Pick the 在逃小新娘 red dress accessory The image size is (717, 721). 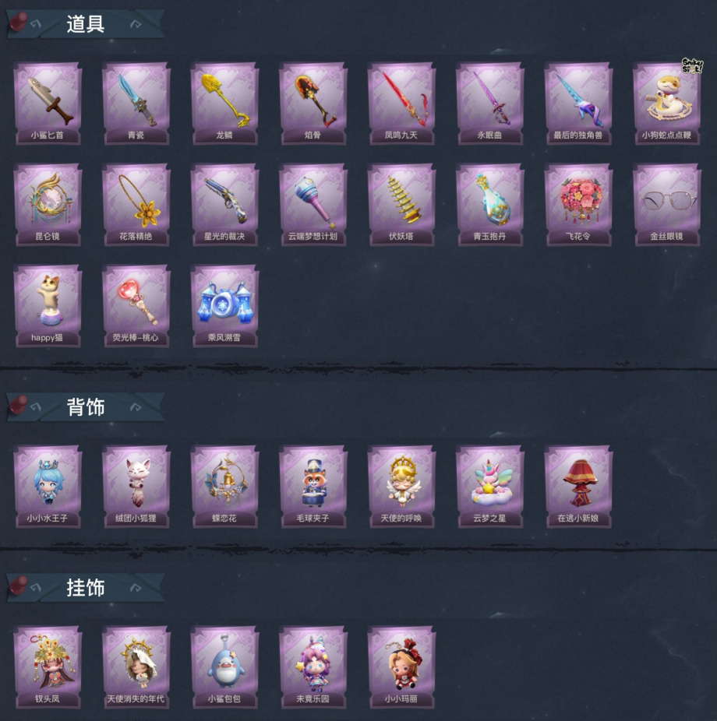(x=578, y=487)
